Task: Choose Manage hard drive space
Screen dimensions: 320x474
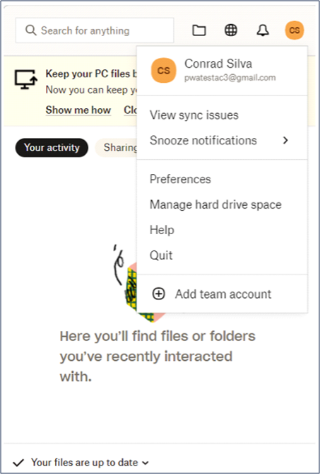Action: click(x=215, y=204)
